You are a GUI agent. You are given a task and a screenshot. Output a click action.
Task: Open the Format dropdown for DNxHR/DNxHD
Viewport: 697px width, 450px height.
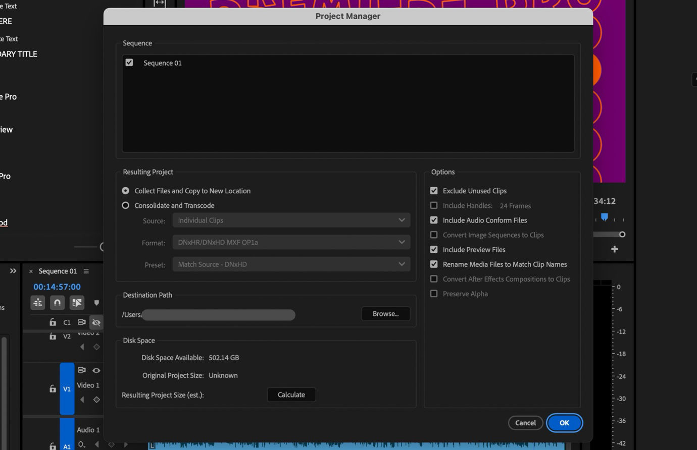pyautogui.click(x=291, y=242)
